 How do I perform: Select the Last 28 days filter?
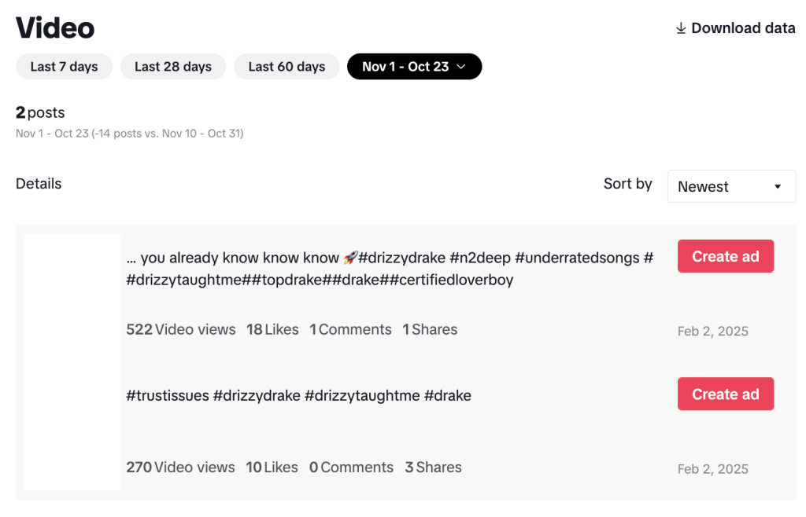pyautogui.click(x=173, y=67)
